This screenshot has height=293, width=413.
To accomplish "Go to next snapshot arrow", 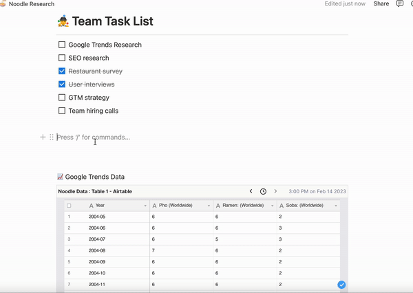I will click(x=275, y=191).
